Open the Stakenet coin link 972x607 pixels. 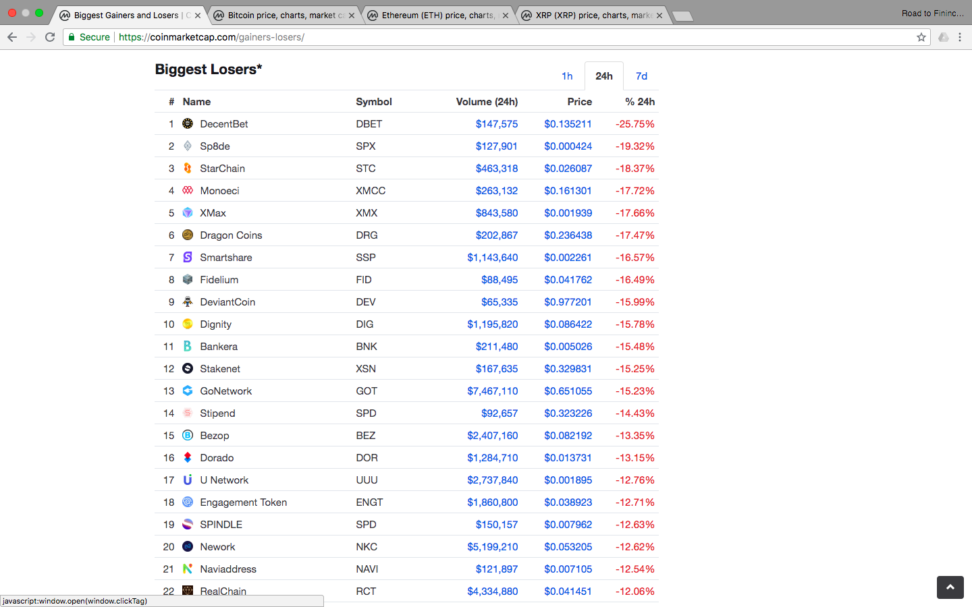pyautogui.click(x=220, y=369)
